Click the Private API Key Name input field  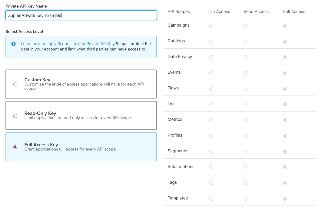coord(81,15)
